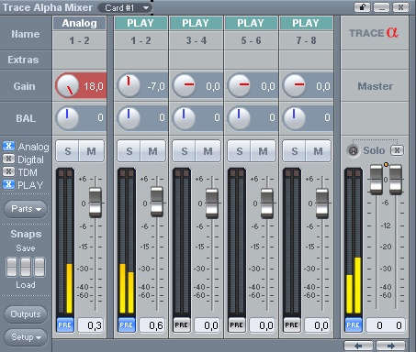Click the Gain knob of PLAY 7-8
The height and width of the screenshot is (352, 416).
[294, 85]
